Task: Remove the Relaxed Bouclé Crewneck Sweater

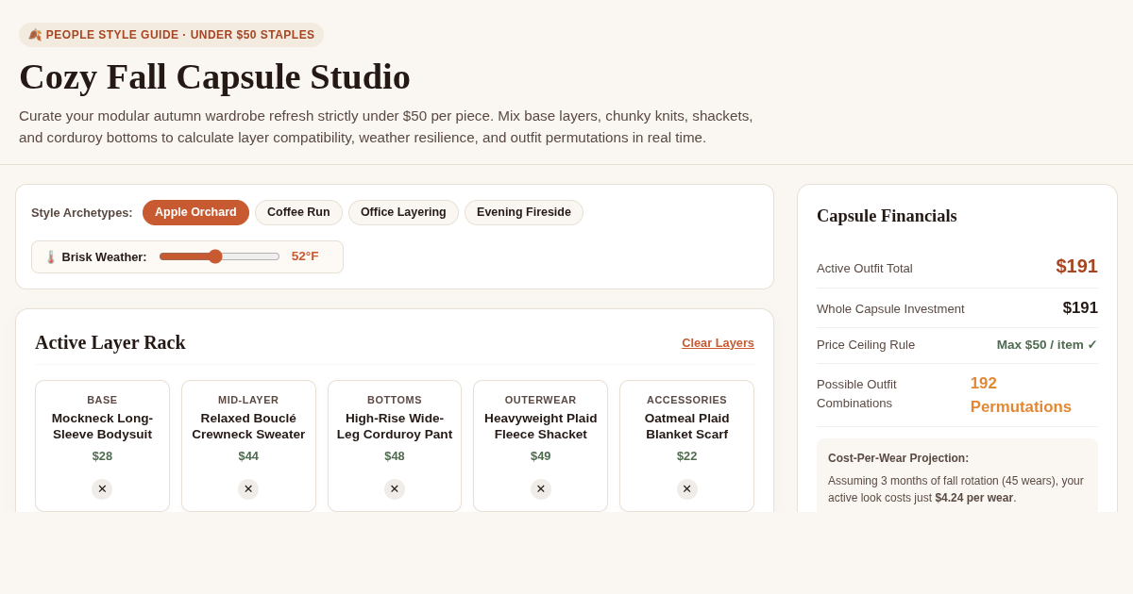Action: click(x=248, y=489)
